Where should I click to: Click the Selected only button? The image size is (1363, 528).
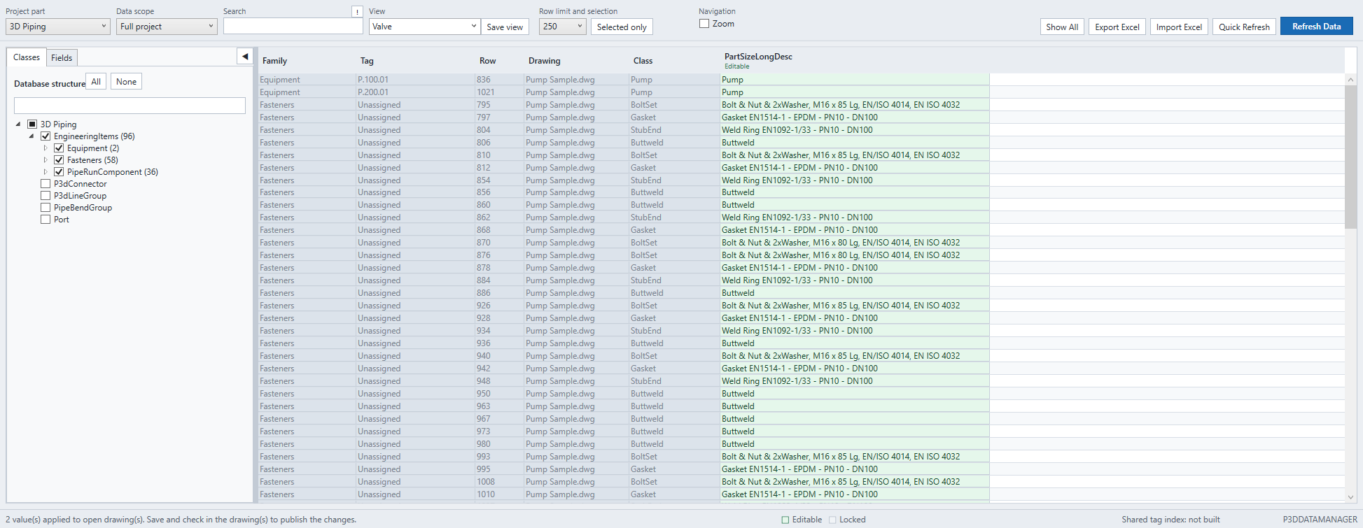pyautogui.click(x=622, y=27)
